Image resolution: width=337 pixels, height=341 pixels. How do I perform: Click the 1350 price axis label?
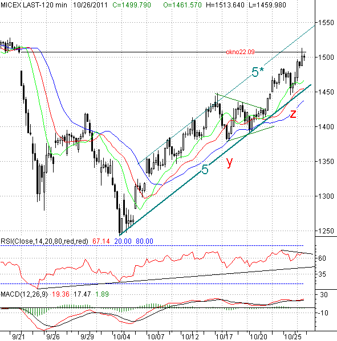(326, 162)
